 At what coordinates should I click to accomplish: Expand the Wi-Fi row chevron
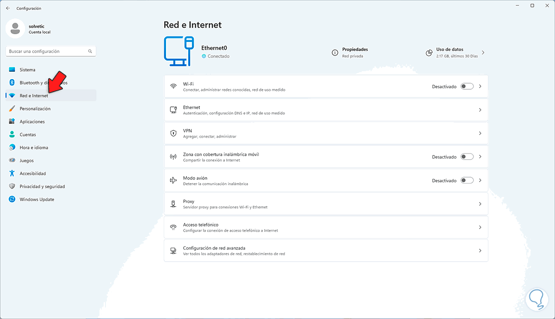coord(480,86)
